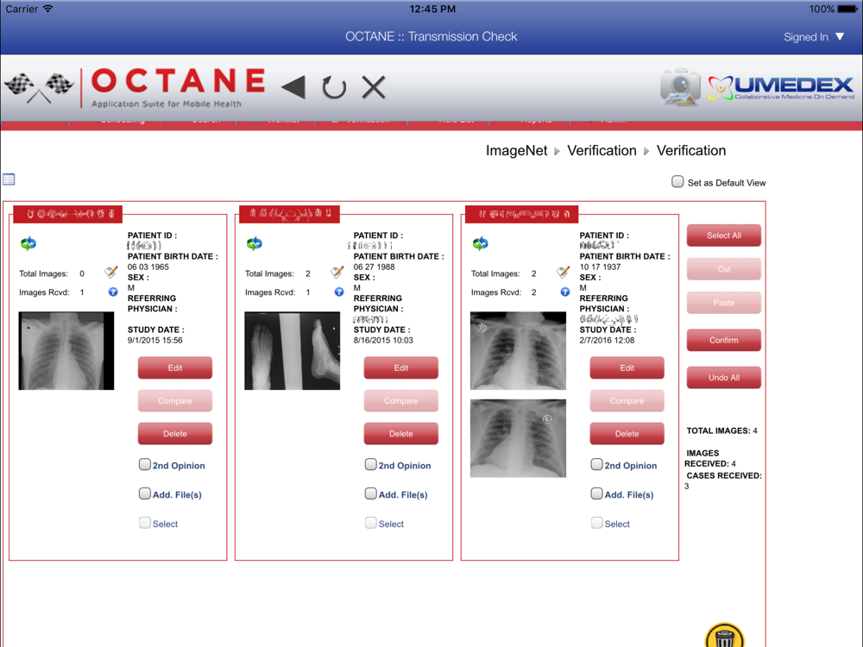Image resolution: width=863 pixels, height=647 pixels.
Task: Tap the pencil icon for the 2/7/2016 study
Action: (x=563, y=272)
